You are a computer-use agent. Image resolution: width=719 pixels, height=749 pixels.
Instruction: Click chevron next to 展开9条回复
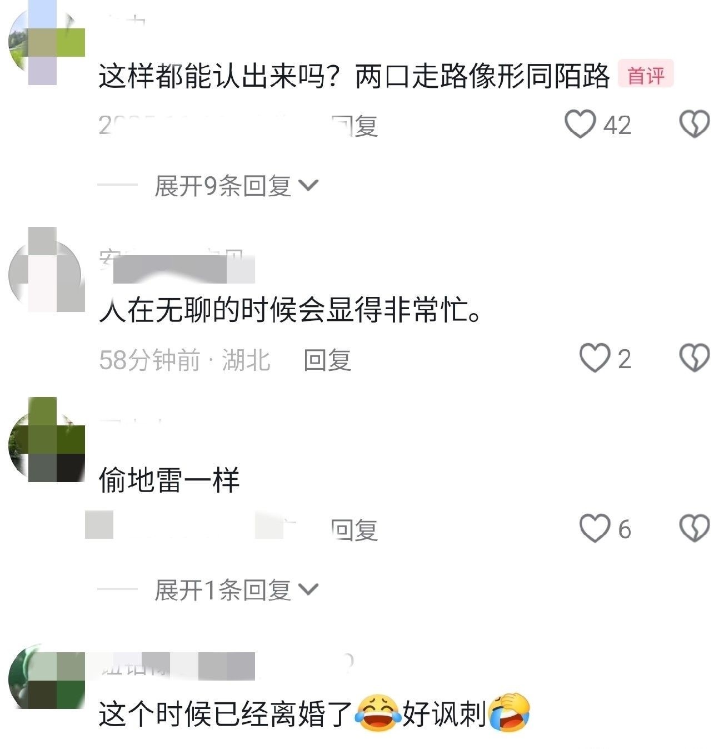pyautogui.click(x=308, y=186)
